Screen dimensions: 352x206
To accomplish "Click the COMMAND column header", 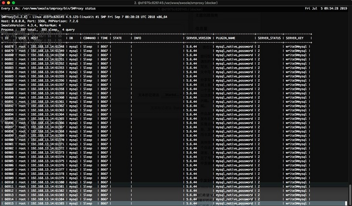I will 89,38.
